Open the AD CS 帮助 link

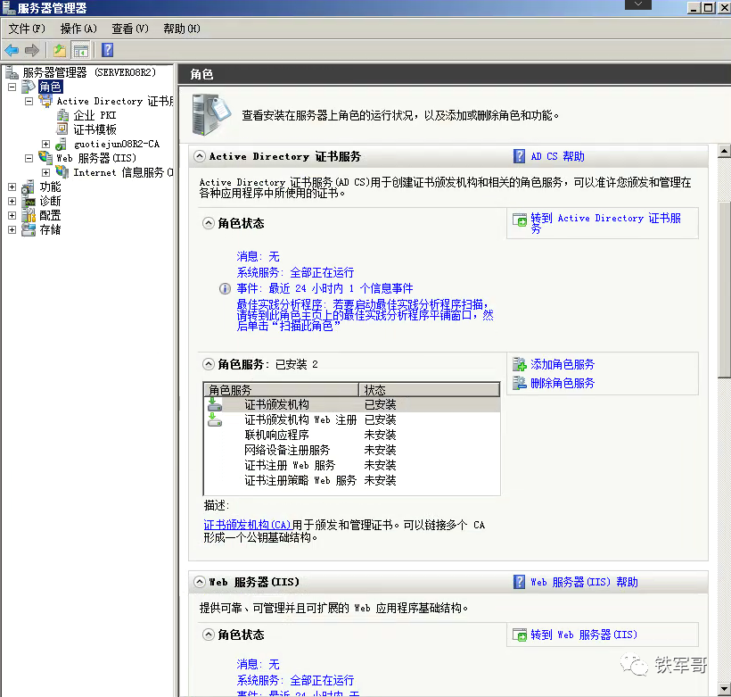[x=557, y=156]
